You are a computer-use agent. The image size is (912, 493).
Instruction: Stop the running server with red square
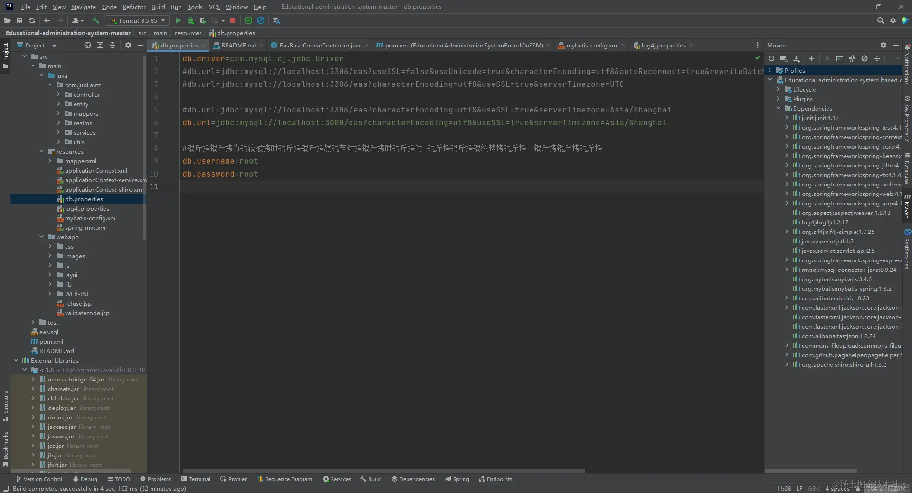pos(233,20)
